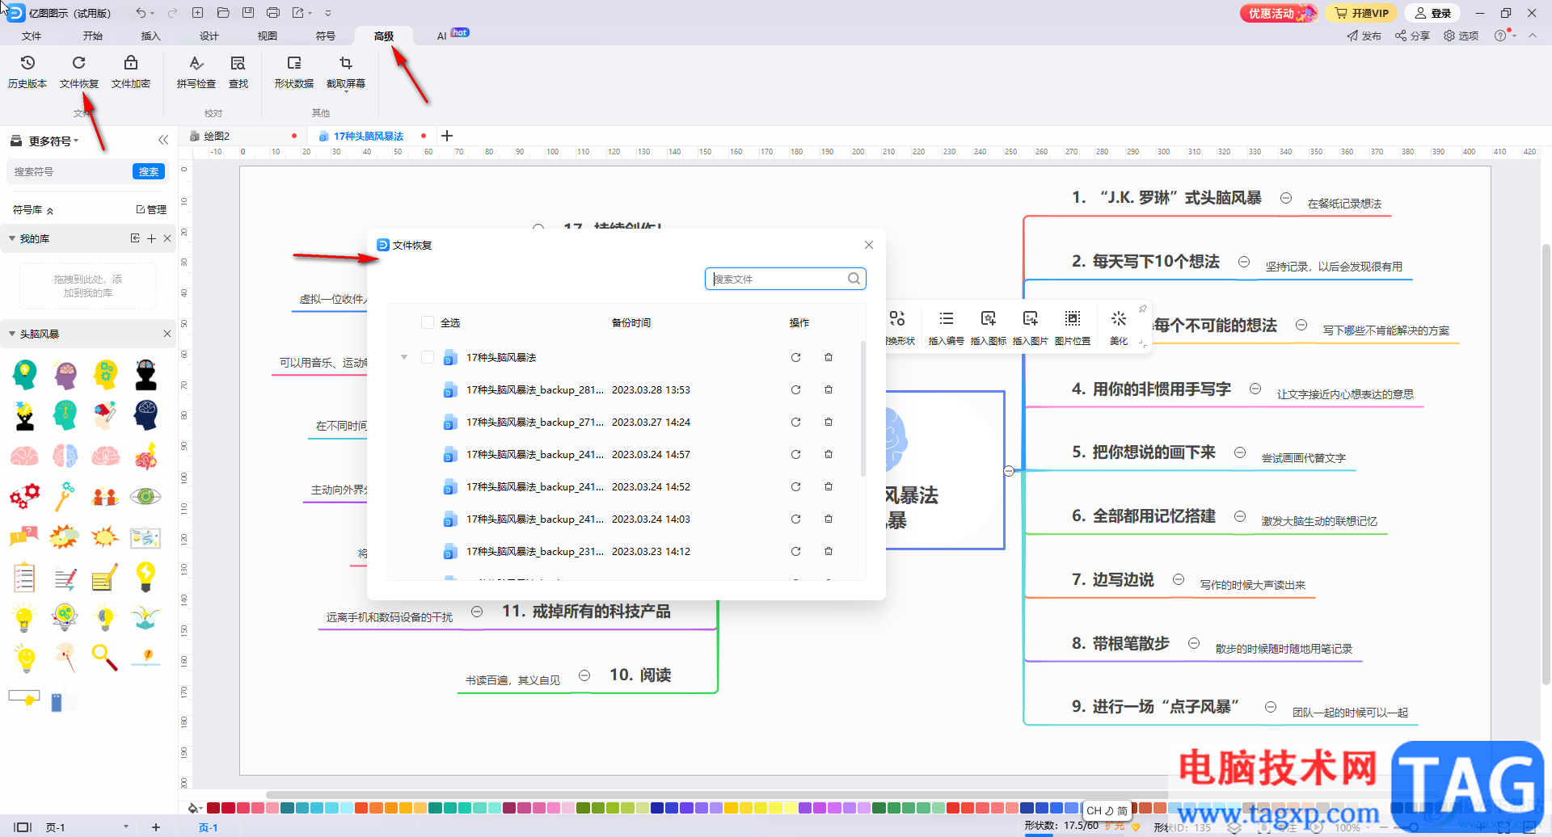Open More Symbols (更多符号) dropdown
Image resolution: width=1552 pixels, height=837 pixels.
(x=53, y=141)
